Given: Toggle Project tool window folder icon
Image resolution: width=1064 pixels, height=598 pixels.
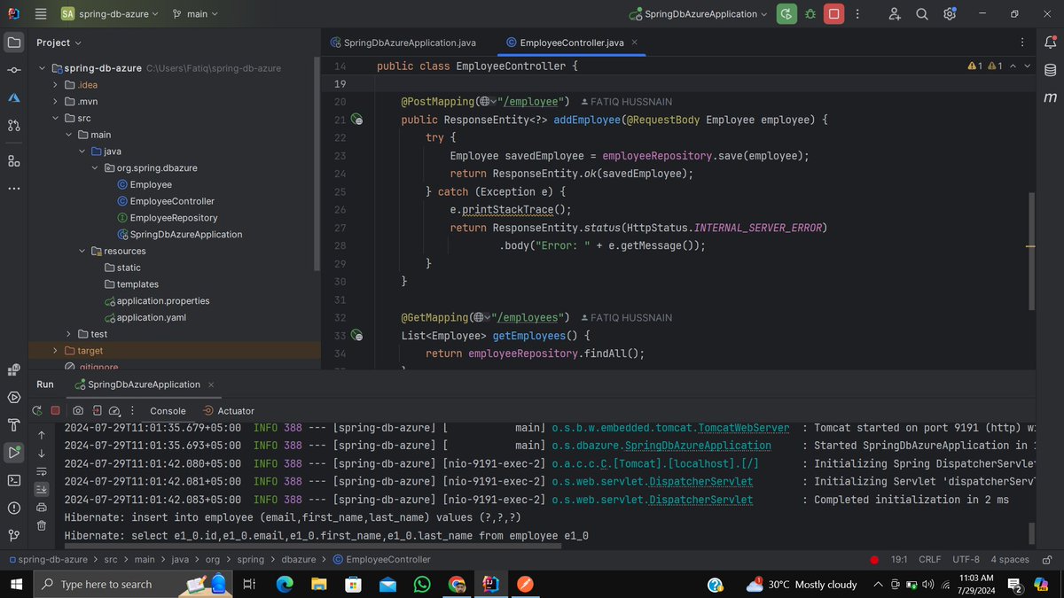Looking at the screenshot, I should [14, 43].
